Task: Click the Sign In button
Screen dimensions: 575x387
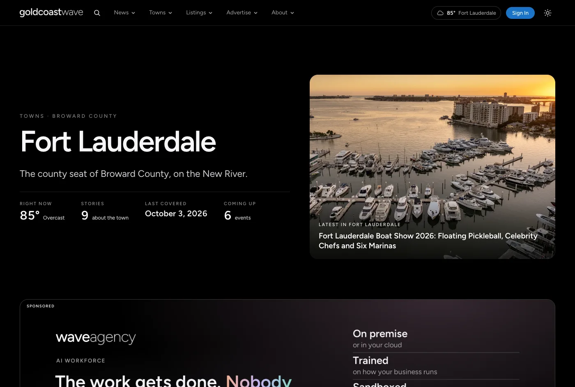Action: (x=520, y=13)
